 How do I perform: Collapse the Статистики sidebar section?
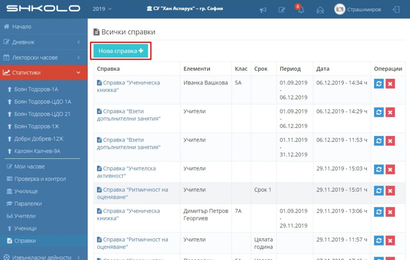(44, 73)
